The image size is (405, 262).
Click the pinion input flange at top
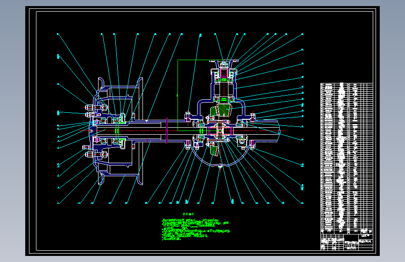pos(224,61)
